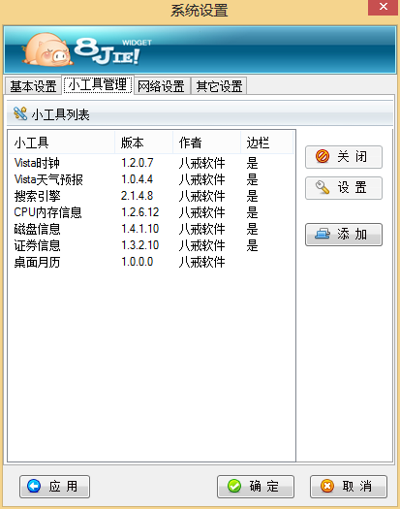Select the 磁盘信息 widget row

151,229
